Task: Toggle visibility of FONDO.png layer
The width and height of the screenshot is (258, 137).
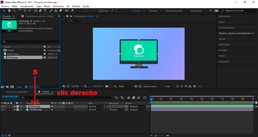Action: pos(2,110)
